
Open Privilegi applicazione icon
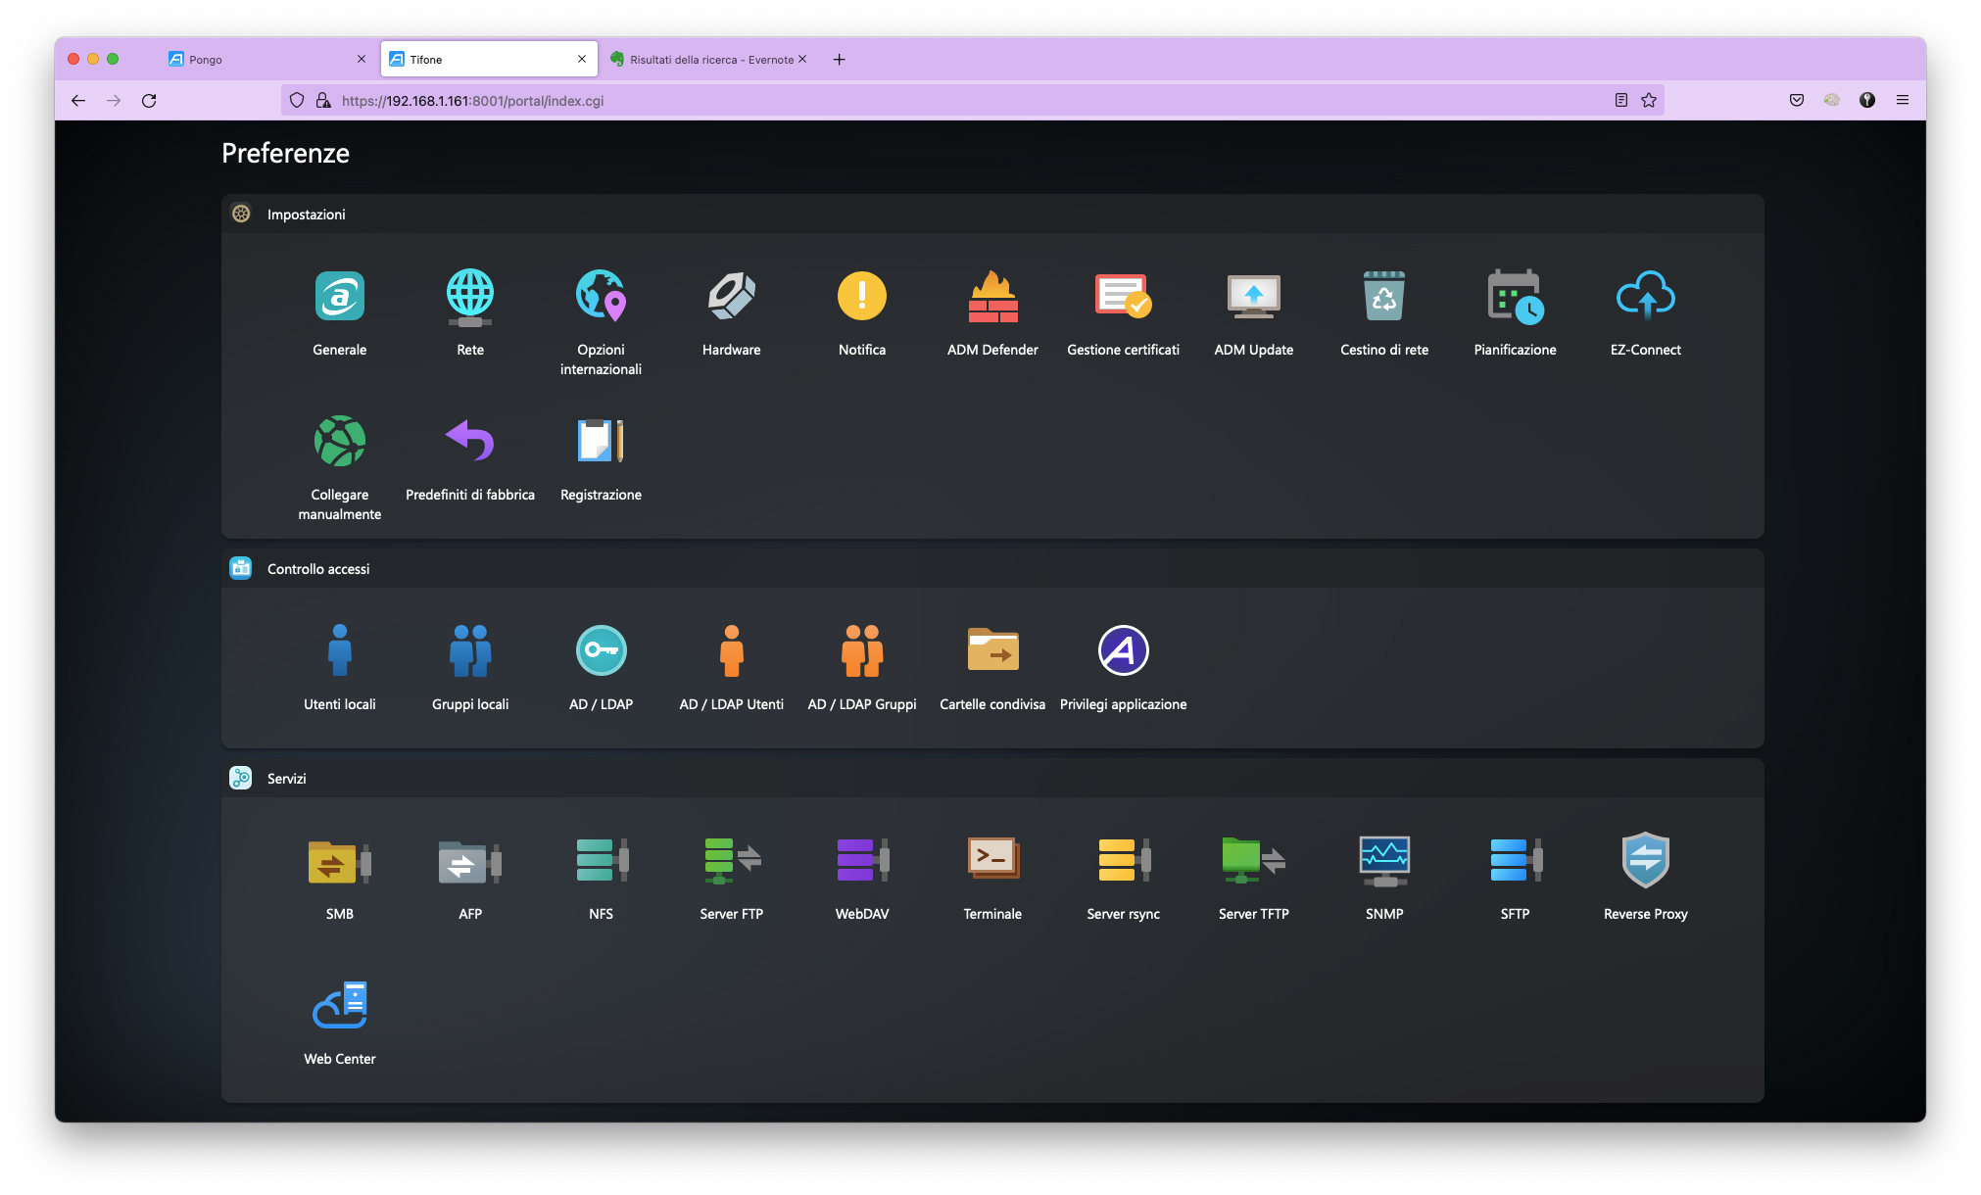[x=1123, y=651]
